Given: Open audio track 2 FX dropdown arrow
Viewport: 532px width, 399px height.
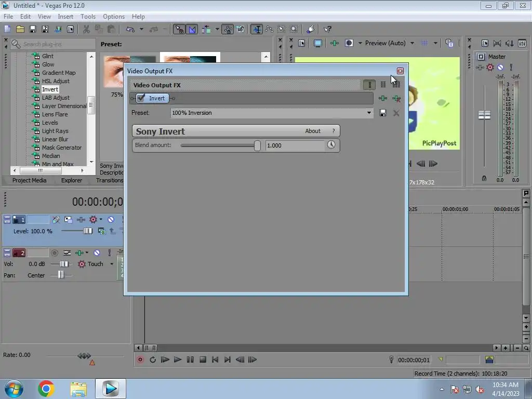Looking at the screenshot, I should click(87, 253).
